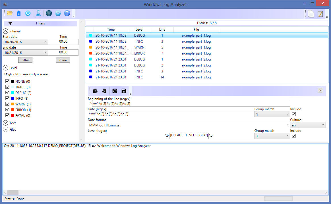Click the horizontal scrollbar thumb in log view
This screenshot has width=331, height=204.
coord(13,193)
